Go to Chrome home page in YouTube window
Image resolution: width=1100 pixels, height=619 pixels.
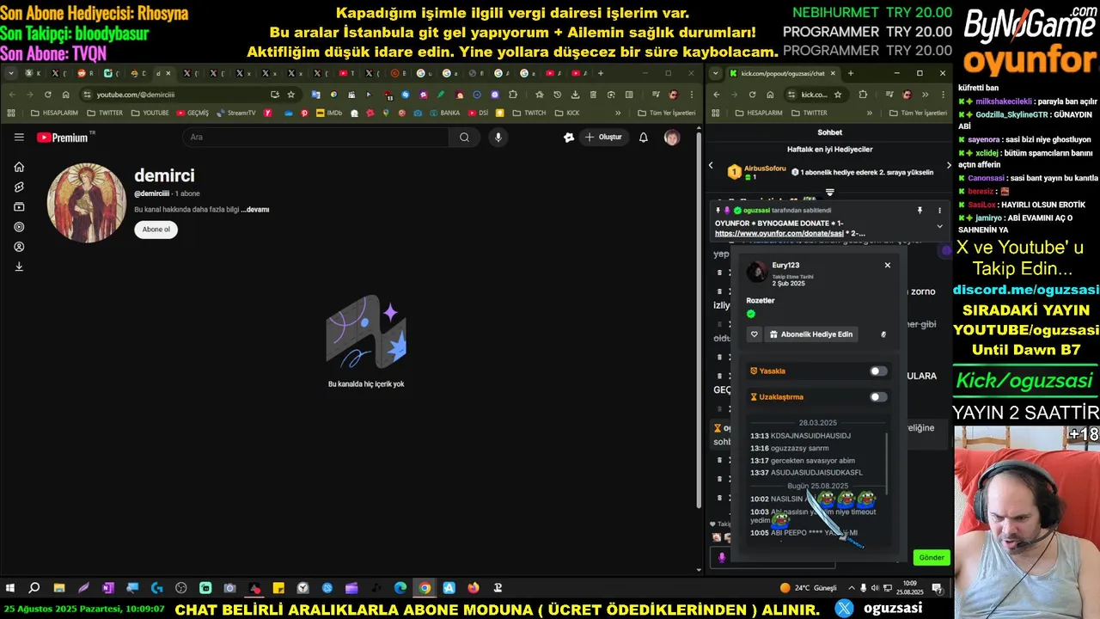tap(66, 95)
